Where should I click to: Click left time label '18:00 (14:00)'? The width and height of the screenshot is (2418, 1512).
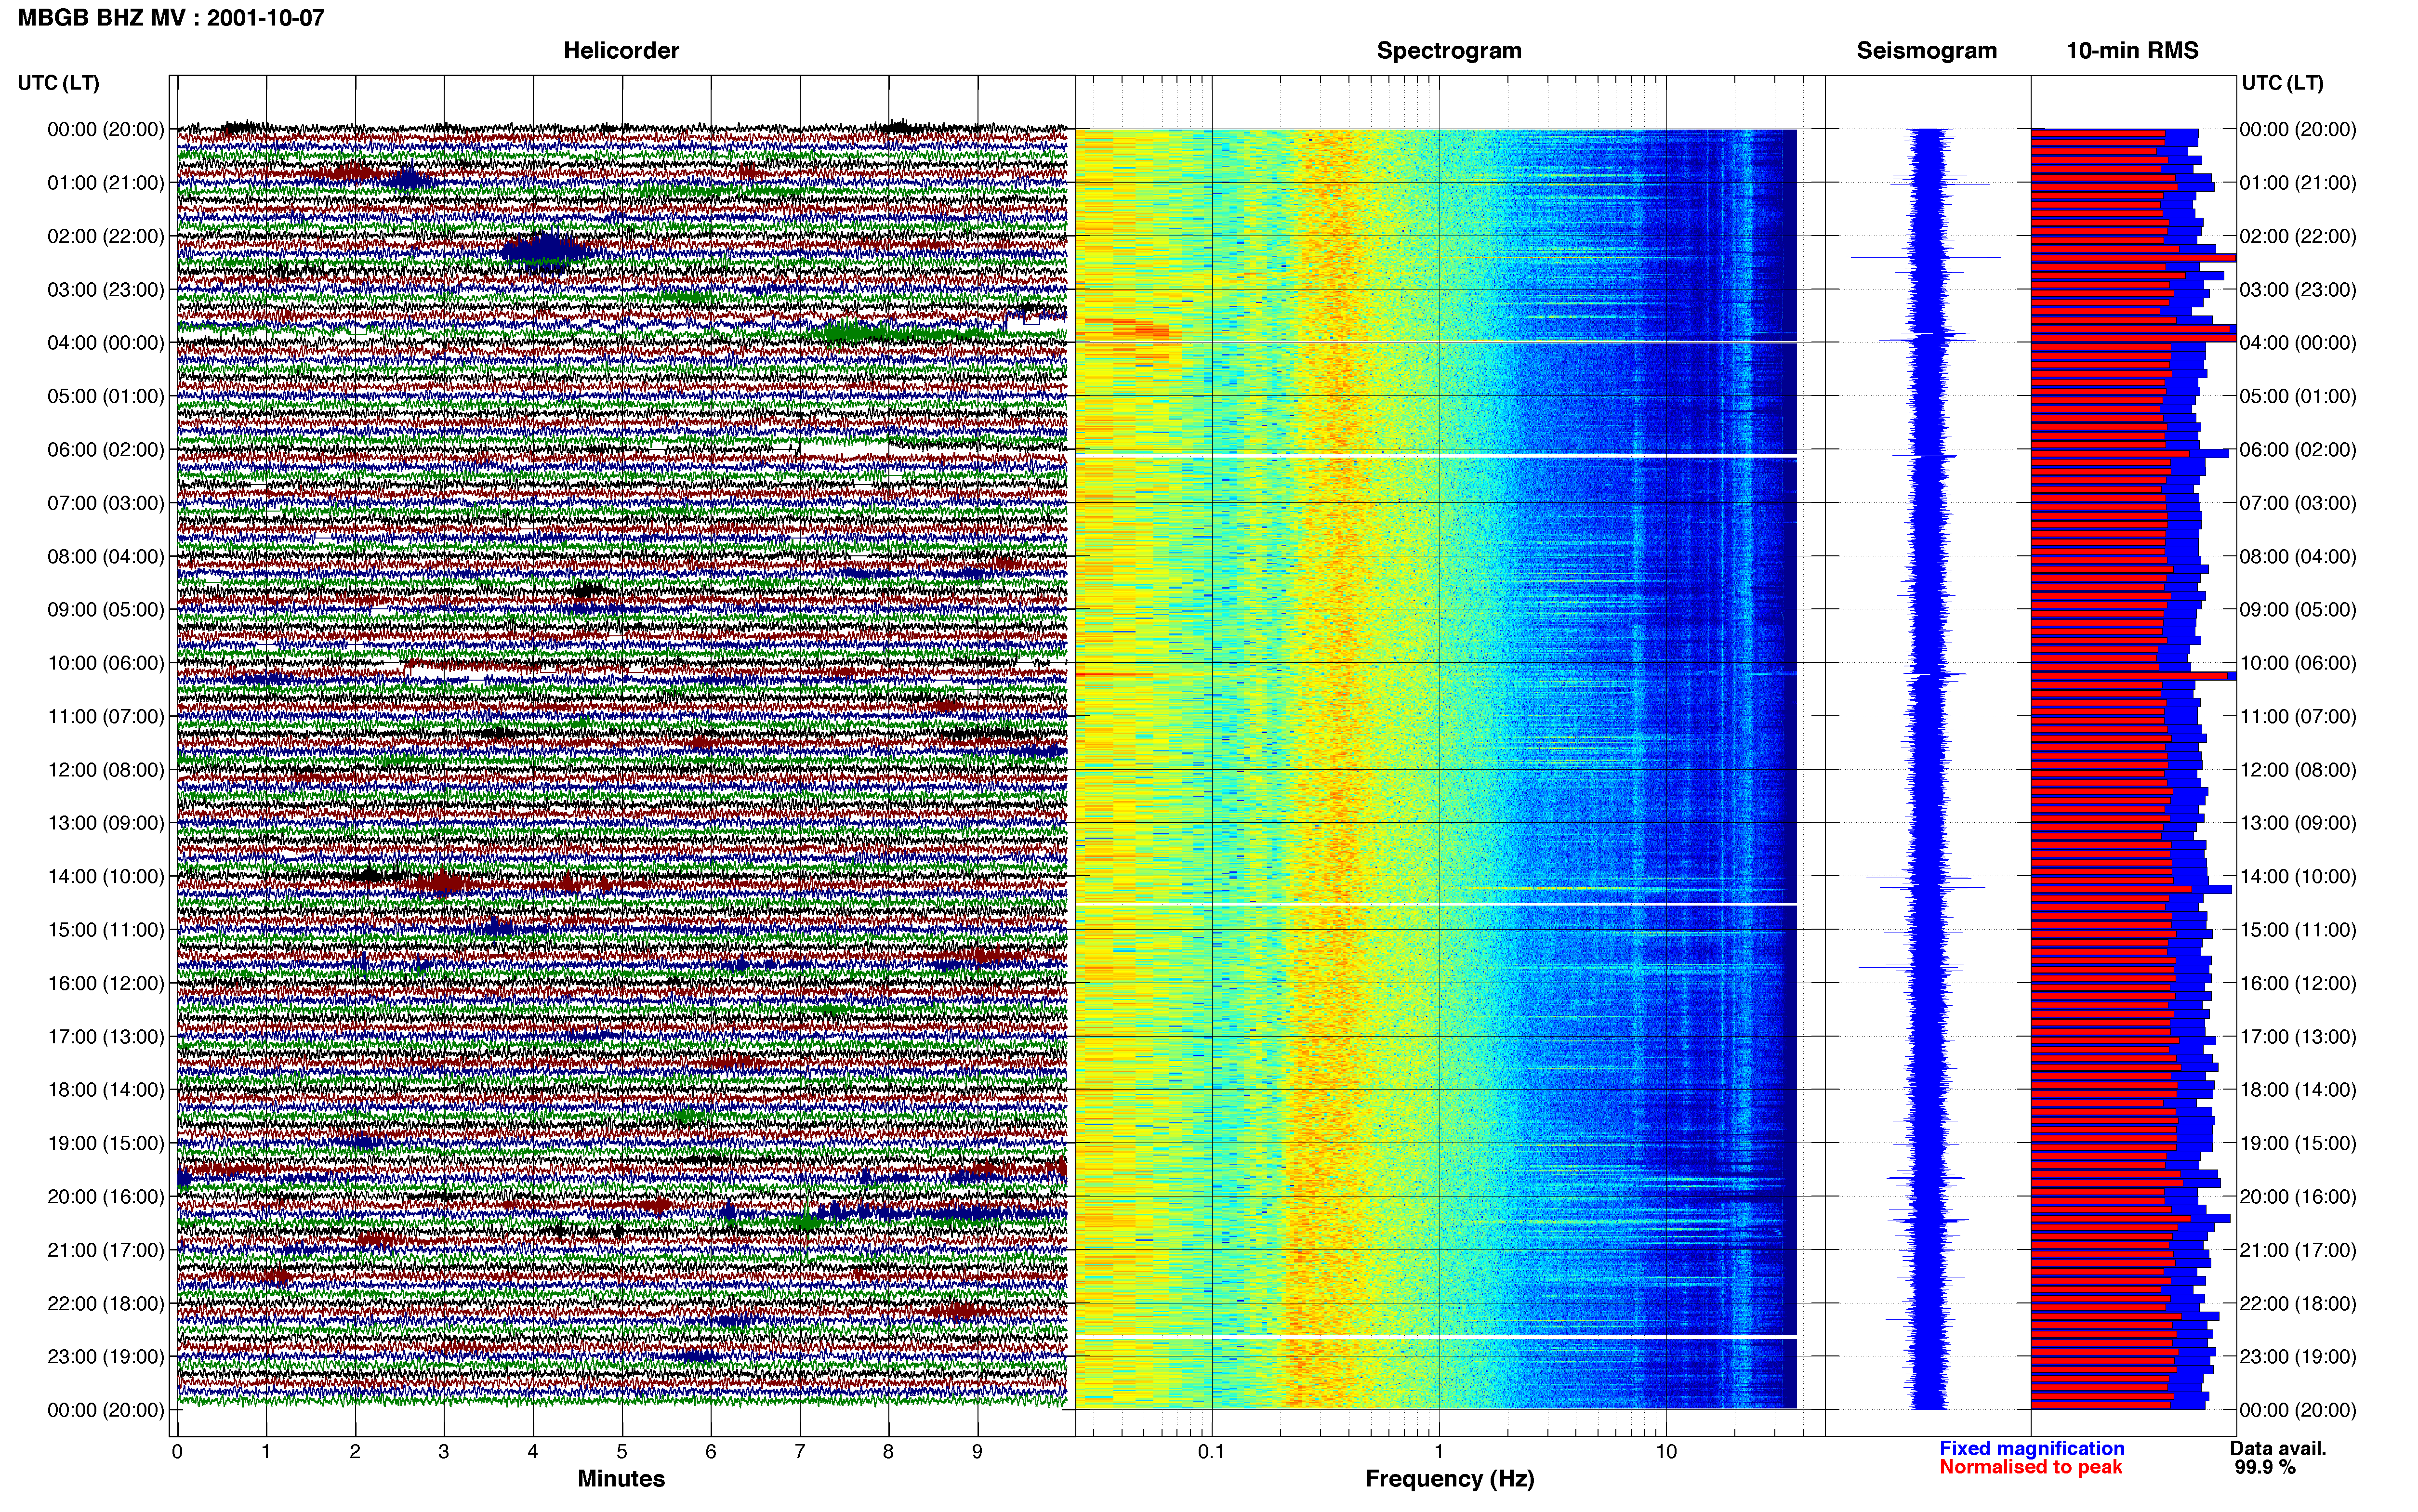click(x=106, y=1090)
